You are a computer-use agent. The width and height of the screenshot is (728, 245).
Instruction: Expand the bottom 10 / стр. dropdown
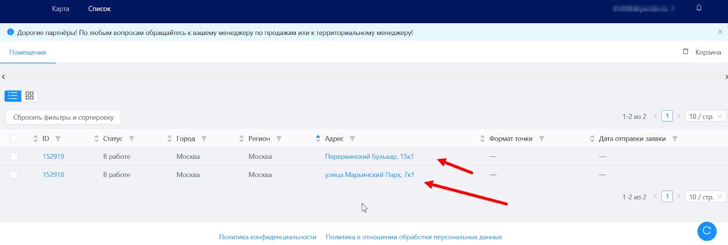[x=705, y=197]
